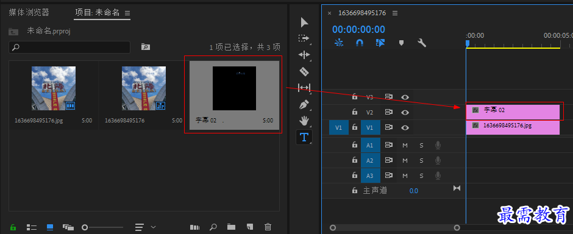This screenshot has width=573, height=234.
Task: Select the Track Select Forward tool
Action: (x=304, y=38)
